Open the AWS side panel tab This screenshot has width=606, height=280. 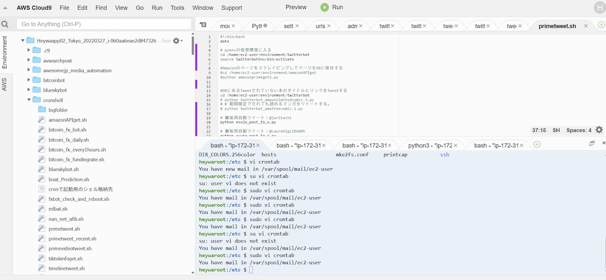tap(5, 84)
